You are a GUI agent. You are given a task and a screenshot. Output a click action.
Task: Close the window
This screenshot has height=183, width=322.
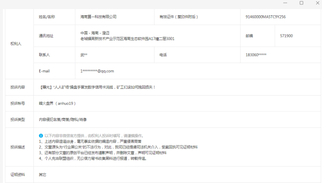click(x=318, y=3)
